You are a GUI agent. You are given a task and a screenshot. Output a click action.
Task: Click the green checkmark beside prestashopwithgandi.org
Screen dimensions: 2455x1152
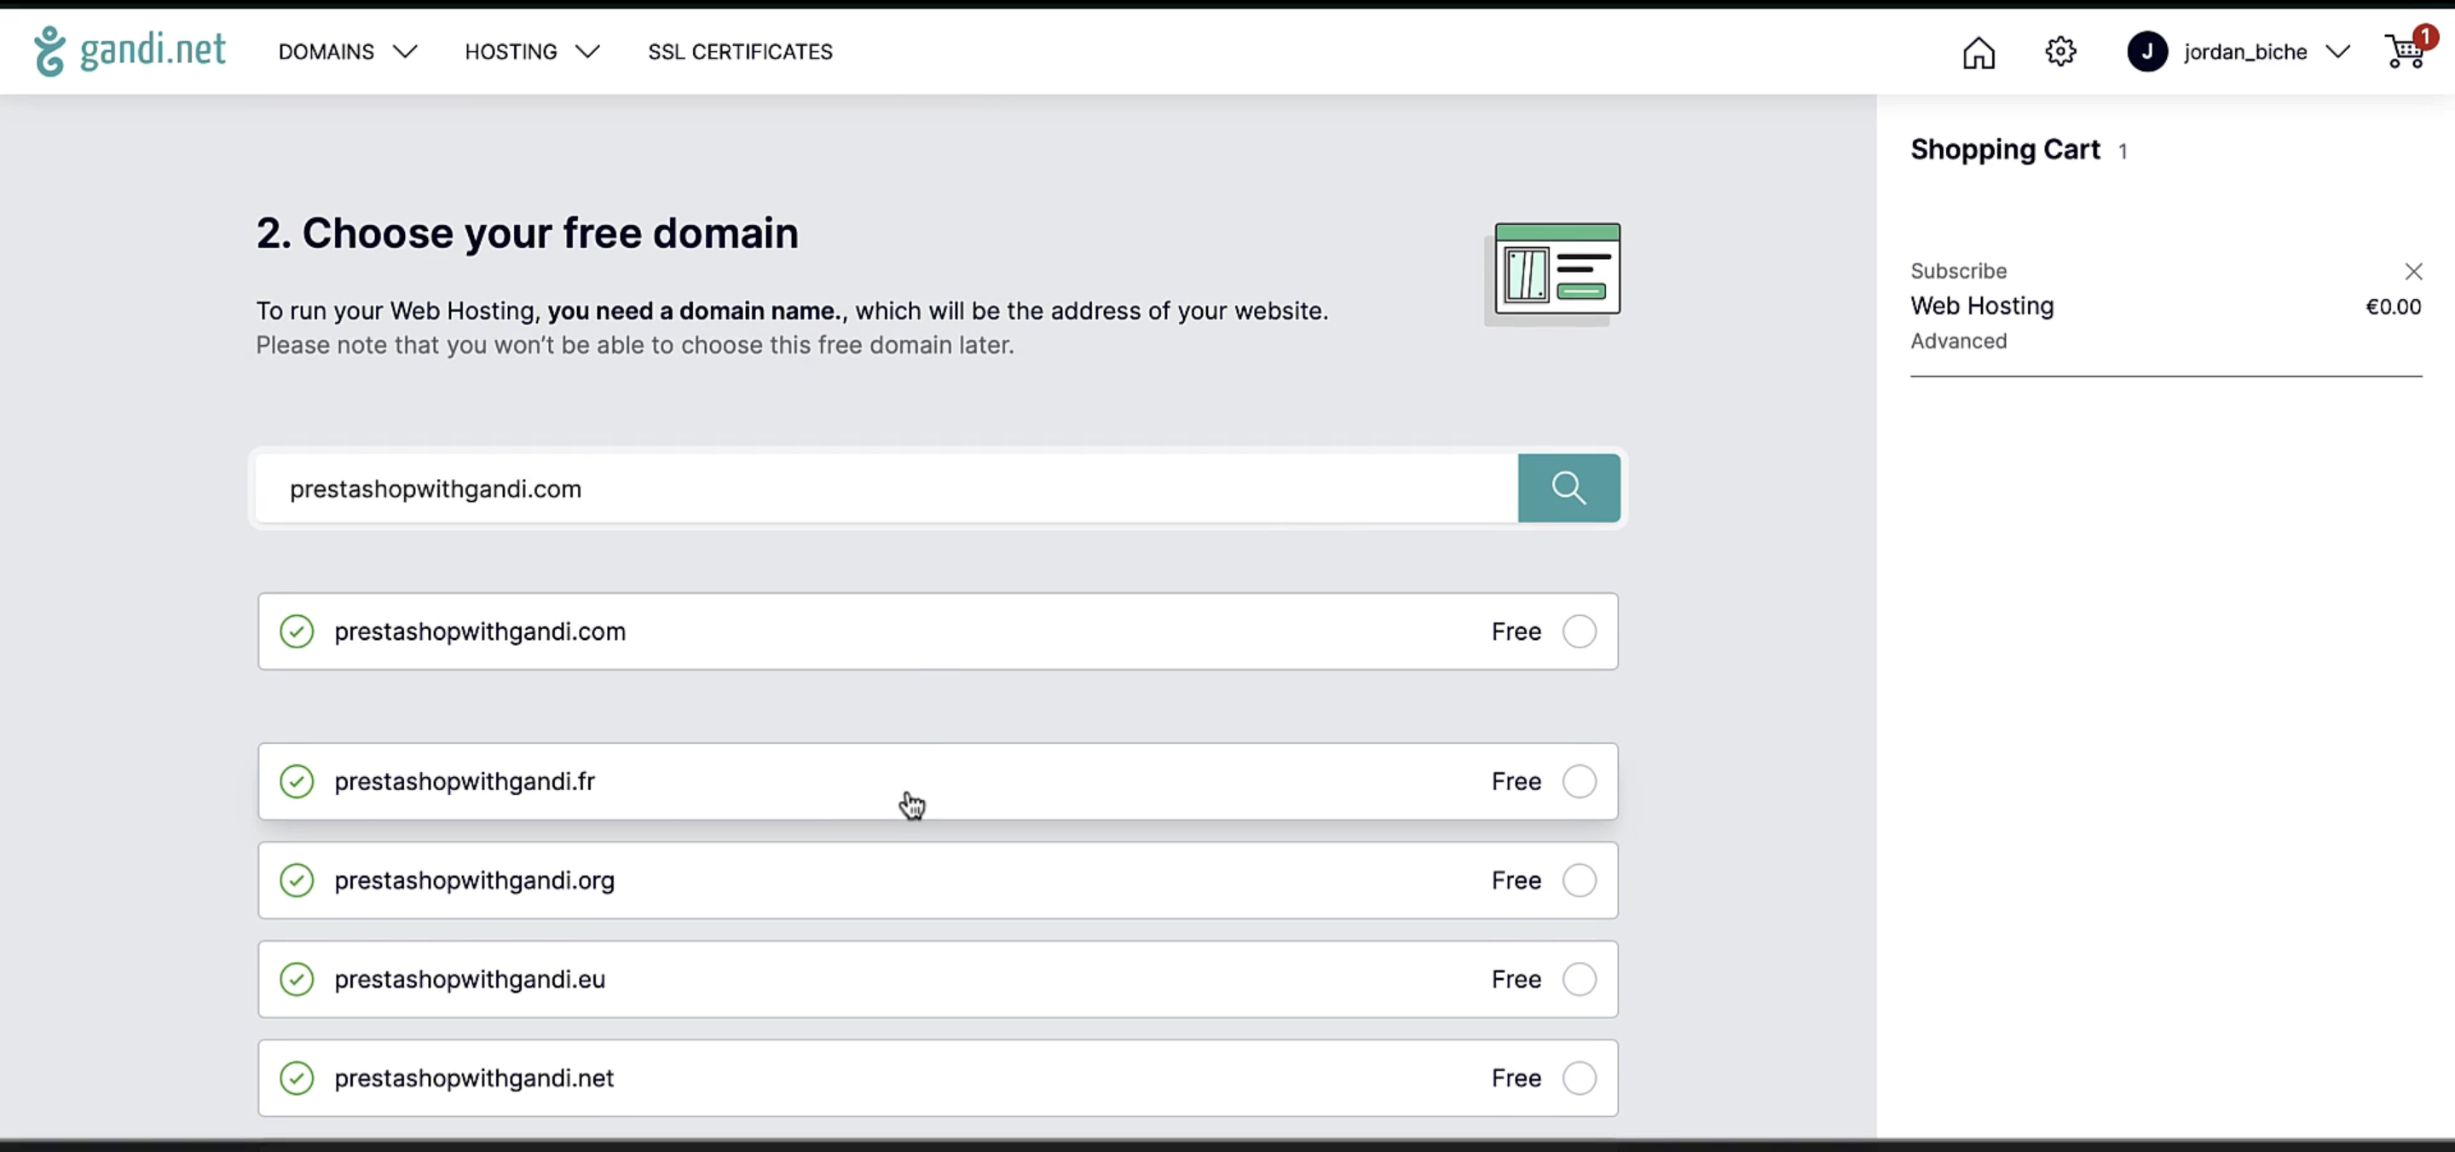point(297,880)
